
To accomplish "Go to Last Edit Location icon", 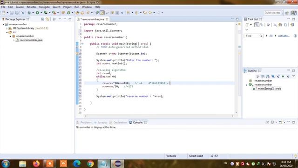I will pyautogui.click(x=145, y=13).
